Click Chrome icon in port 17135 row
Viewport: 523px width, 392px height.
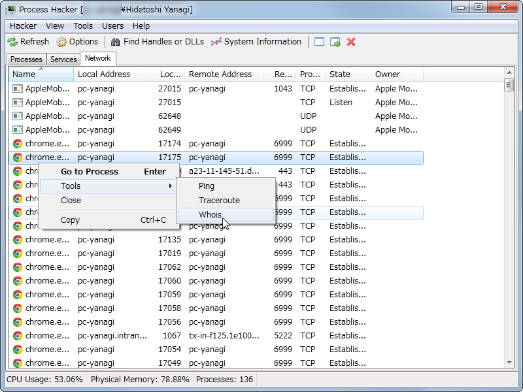coord(18,240)
